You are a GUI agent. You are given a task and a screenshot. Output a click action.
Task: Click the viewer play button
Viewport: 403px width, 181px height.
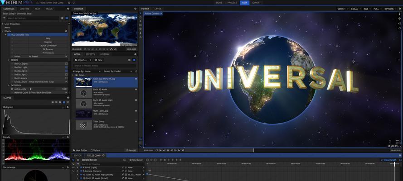(179, 150)
